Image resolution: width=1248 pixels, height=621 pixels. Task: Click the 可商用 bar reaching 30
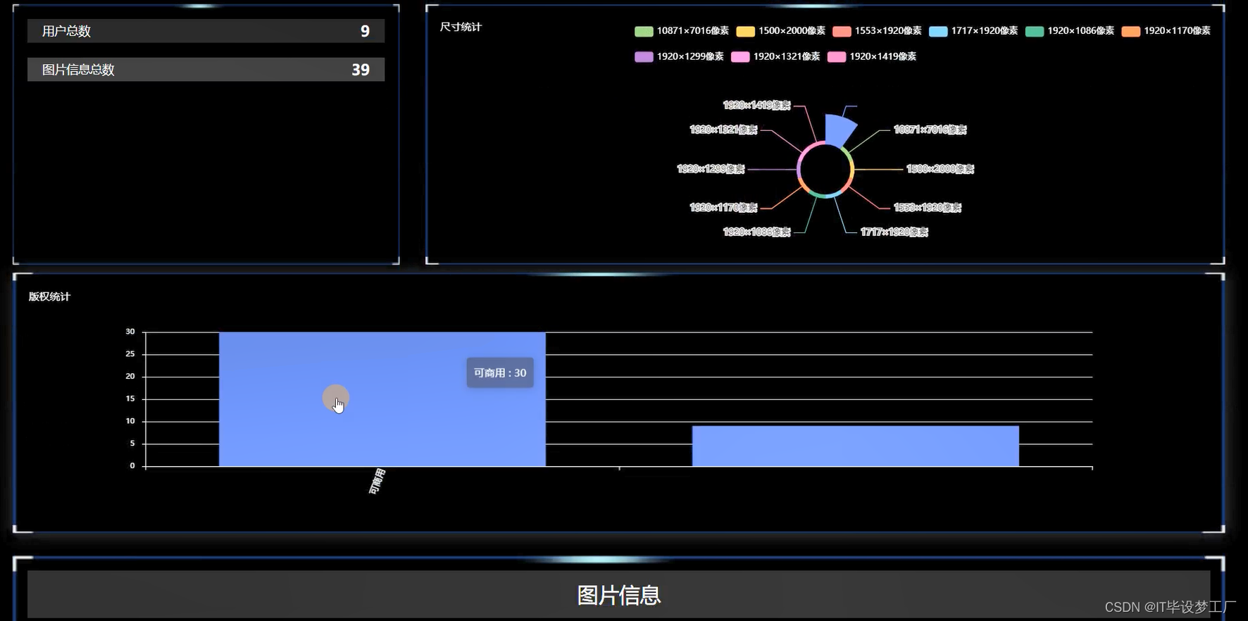point(382,399)
